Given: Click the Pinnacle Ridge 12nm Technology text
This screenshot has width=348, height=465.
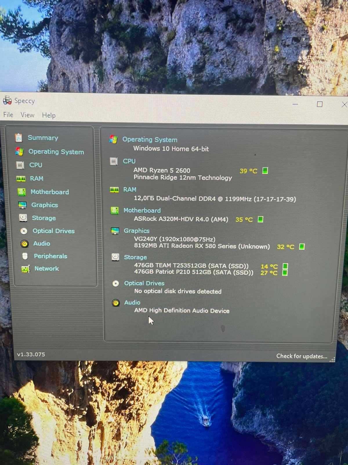Looking at the screenshot, I should [x=183, y=178].
